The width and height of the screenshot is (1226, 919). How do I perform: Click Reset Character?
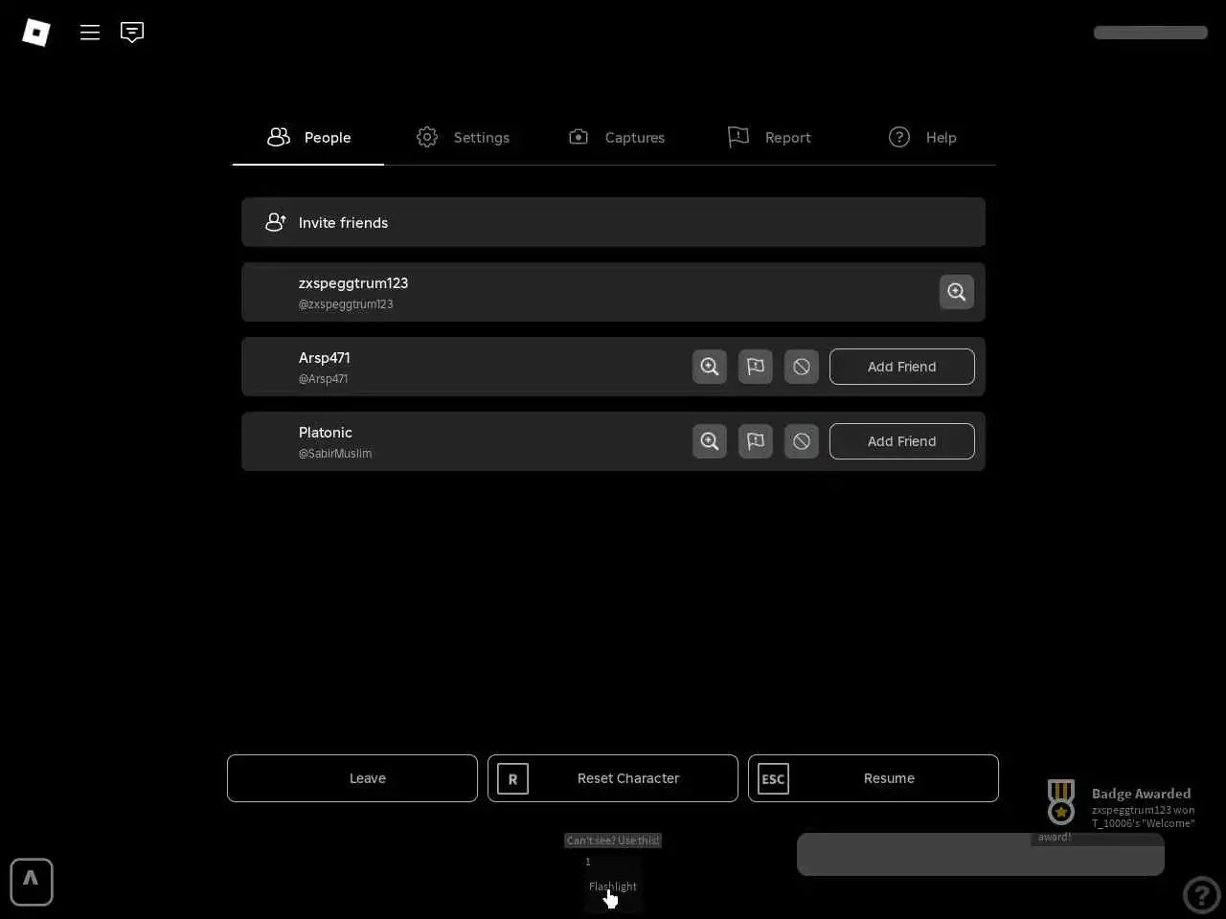(613, 778)
